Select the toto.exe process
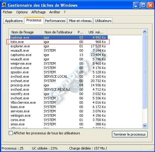 point(59,42)
